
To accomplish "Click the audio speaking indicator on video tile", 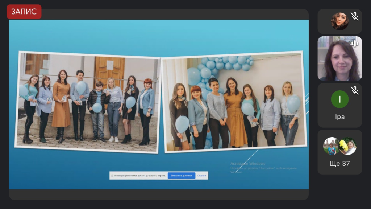I will 354,43.
